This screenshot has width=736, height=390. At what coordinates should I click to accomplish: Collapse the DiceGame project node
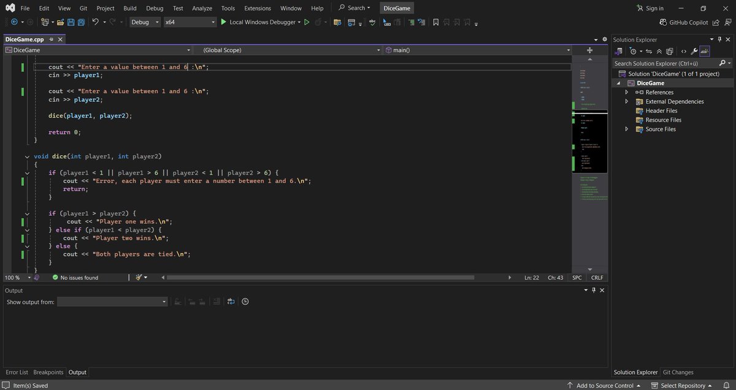coord(618,83)
